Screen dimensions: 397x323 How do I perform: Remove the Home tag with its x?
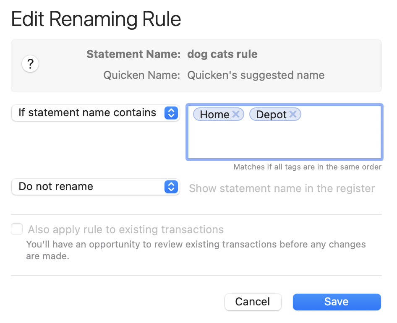point(236,114)
